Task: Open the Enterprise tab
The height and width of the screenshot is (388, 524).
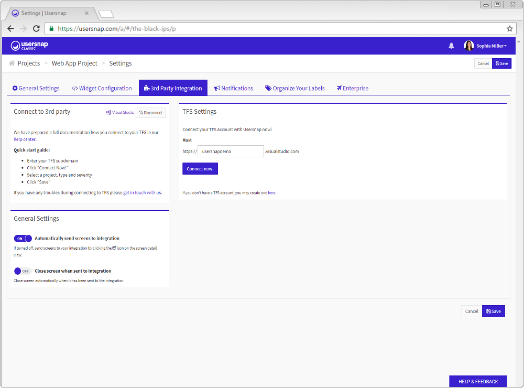Action: click(x=353, y=88)
